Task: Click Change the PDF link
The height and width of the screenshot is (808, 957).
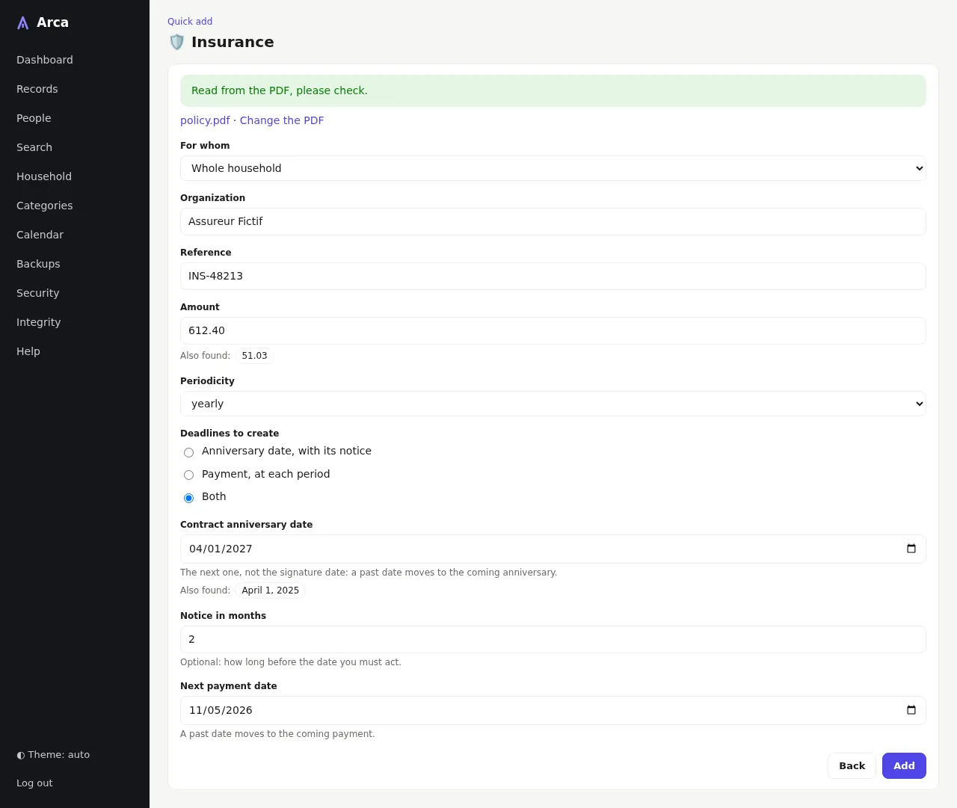Action: tap(282, 120)
